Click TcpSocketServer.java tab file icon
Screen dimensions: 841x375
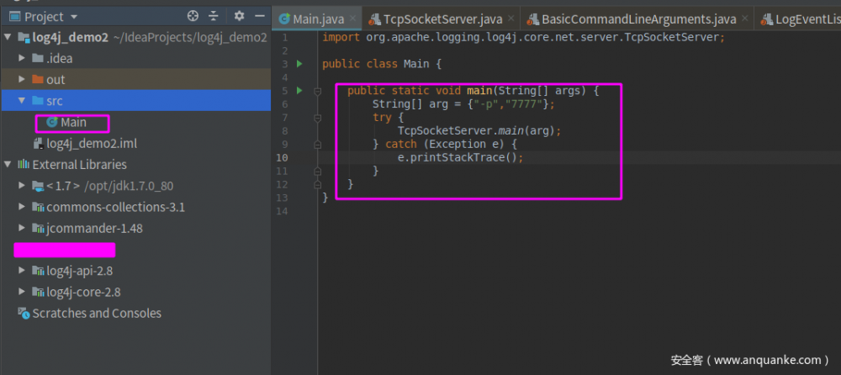click(374, 20)
